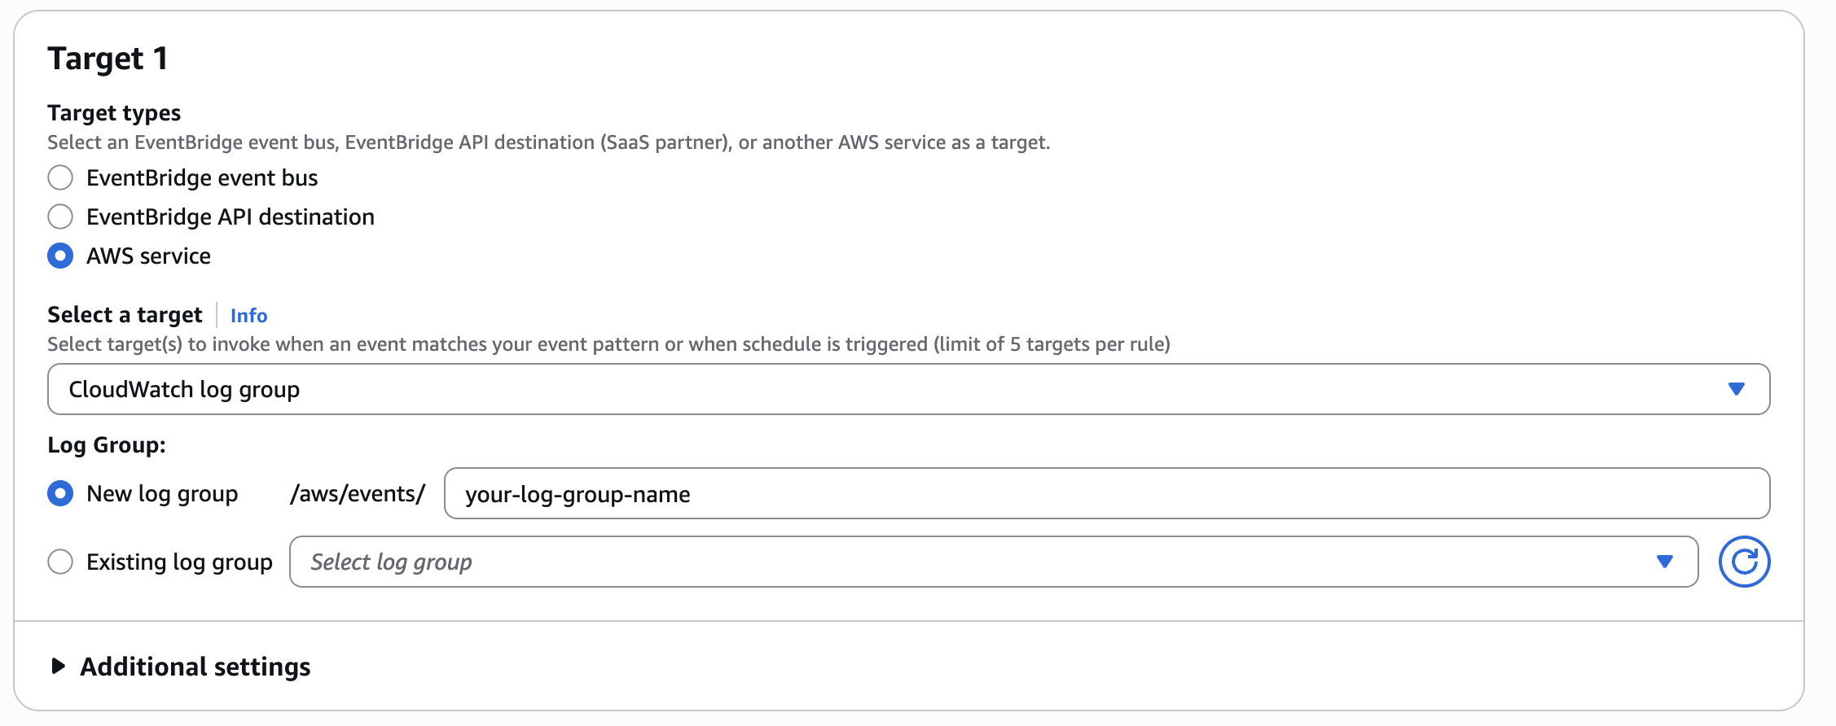
Task: Click the dropdown arrow on Select log group
Action: point(1665,561)
